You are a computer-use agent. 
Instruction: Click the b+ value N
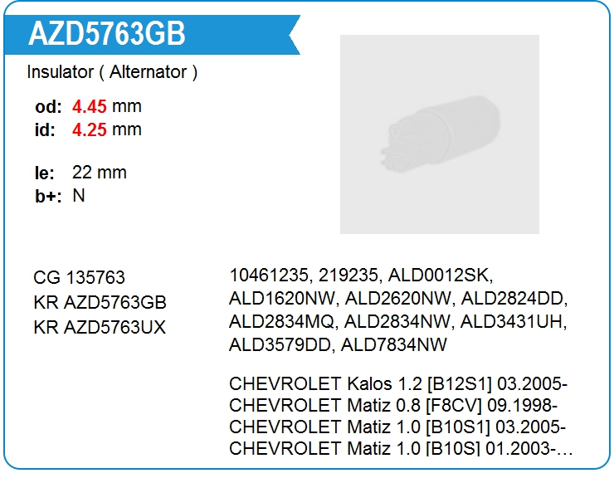[79, 196]
